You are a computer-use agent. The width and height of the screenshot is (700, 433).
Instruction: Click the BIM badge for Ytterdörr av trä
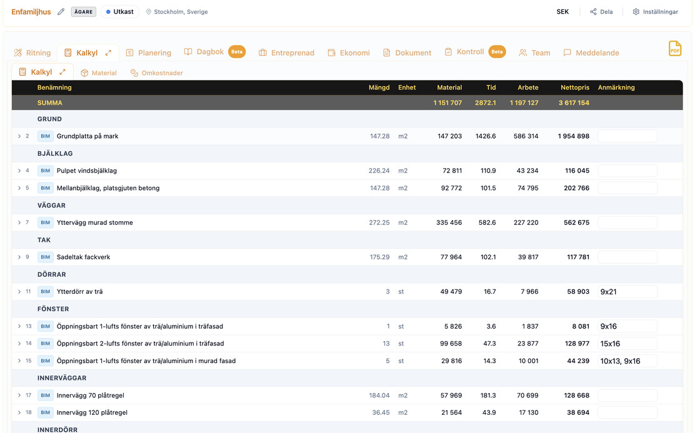coord(46,292)
